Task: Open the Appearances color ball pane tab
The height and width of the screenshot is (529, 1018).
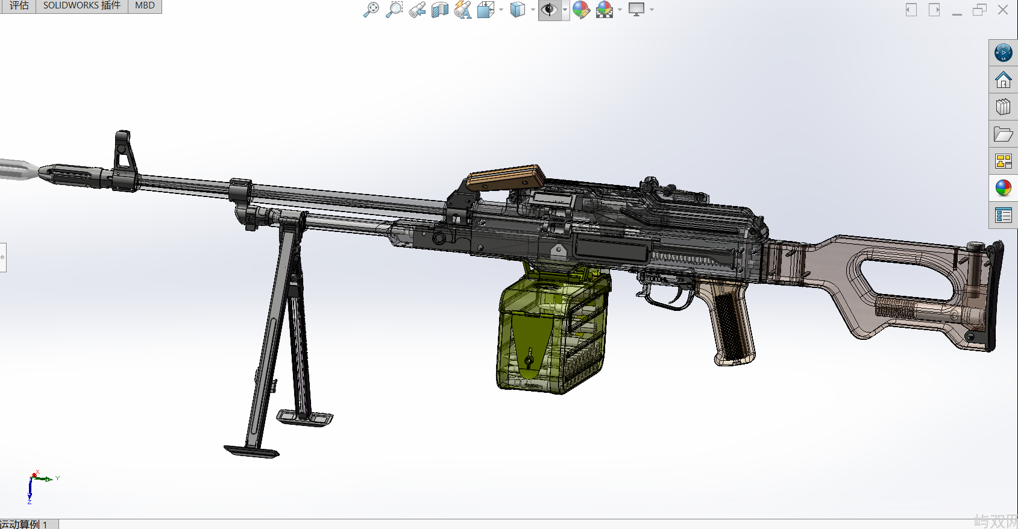Action: 1004,189
